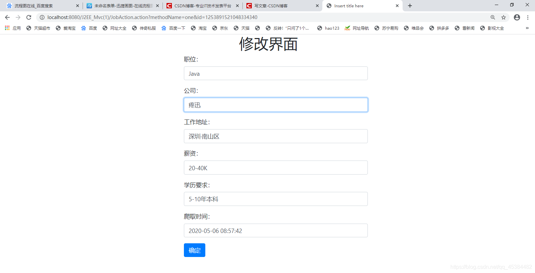535x273 pixels.
Task: Open the Chrome profile avatar
Action: (x=517, y=17)
